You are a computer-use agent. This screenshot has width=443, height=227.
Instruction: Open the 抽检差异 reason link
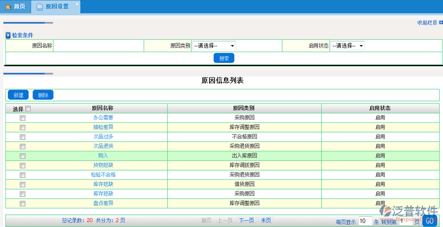coord(103,127)
